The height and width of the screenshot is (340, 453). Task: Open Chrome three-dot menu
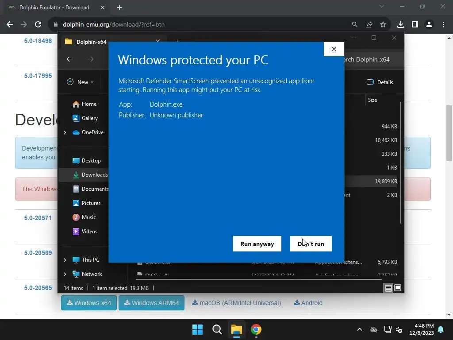tap(443, 25)
